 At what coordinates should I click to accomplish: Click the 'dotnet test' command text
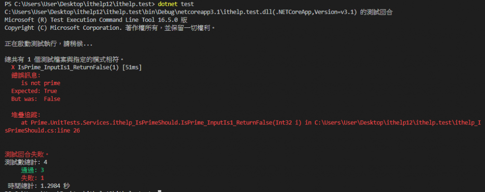tap(176, 4)
